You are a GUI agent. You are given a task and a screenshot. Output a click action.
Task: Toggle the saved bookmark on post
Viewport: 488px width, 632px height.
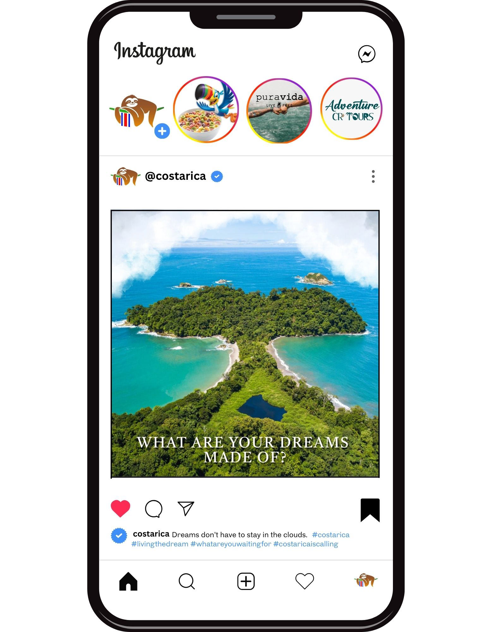click(370, 510)
